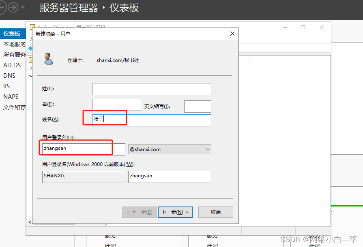This screenshot has width=363, height=247.
Task: Close the Active Directory Users window
Action: click(x=322, y=27)
